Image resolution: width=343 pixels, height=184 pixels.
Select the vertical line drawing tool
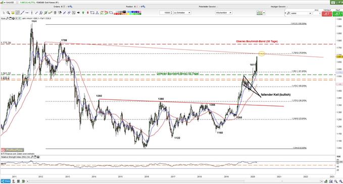pos(32,13)
